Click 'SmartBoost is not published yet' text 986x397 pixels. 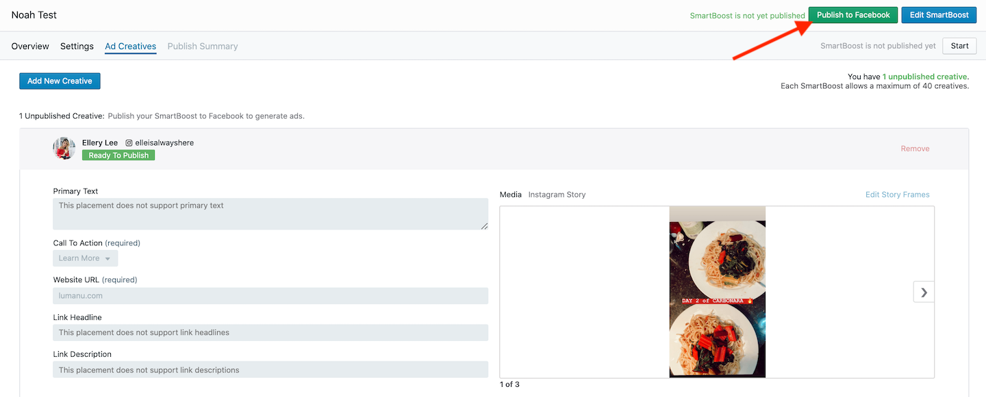878,46
